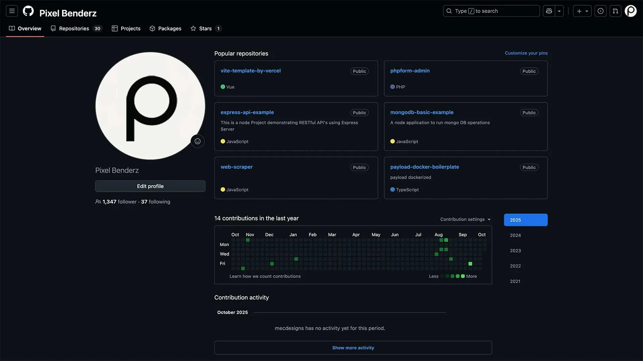Viewport: 643px width, 361px height.
Task: Click the Type / to search field
Action: pos(491,11)
